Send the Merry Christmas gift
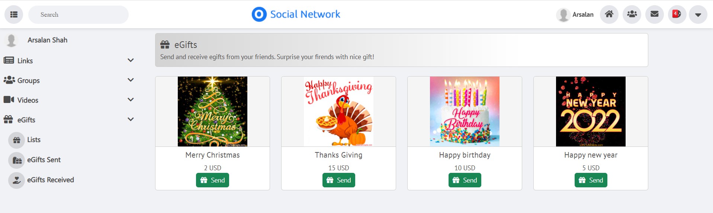The width and height of the screenshot is (713, 213). pos(212,180)
